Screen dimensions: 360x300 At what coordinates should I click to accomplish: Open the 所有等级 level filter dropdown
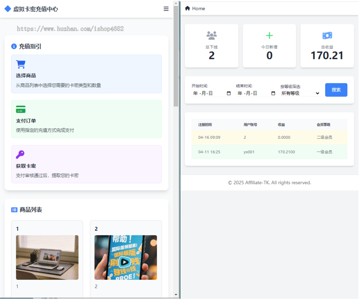(300, 93)
